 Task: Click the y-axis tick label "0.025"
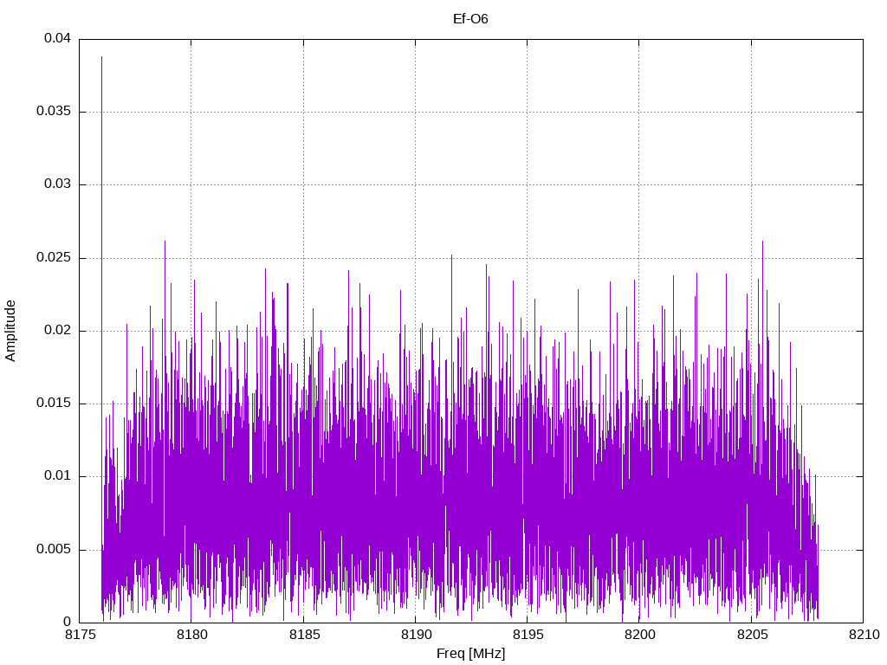click(x=54, y=258)
